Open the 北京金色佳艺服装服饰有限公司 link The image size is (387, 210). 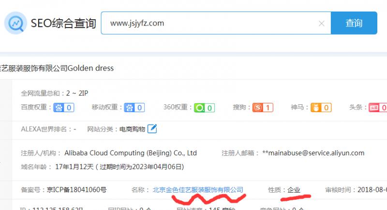[x=198, y=190]
